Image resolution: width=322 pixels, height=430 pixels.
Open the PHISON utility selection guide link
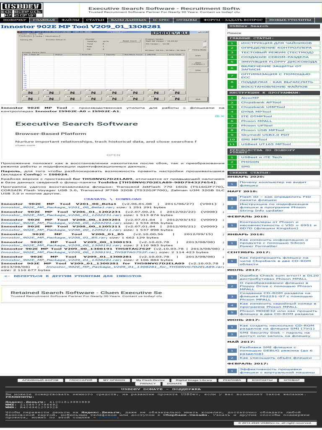click(250, 162)
